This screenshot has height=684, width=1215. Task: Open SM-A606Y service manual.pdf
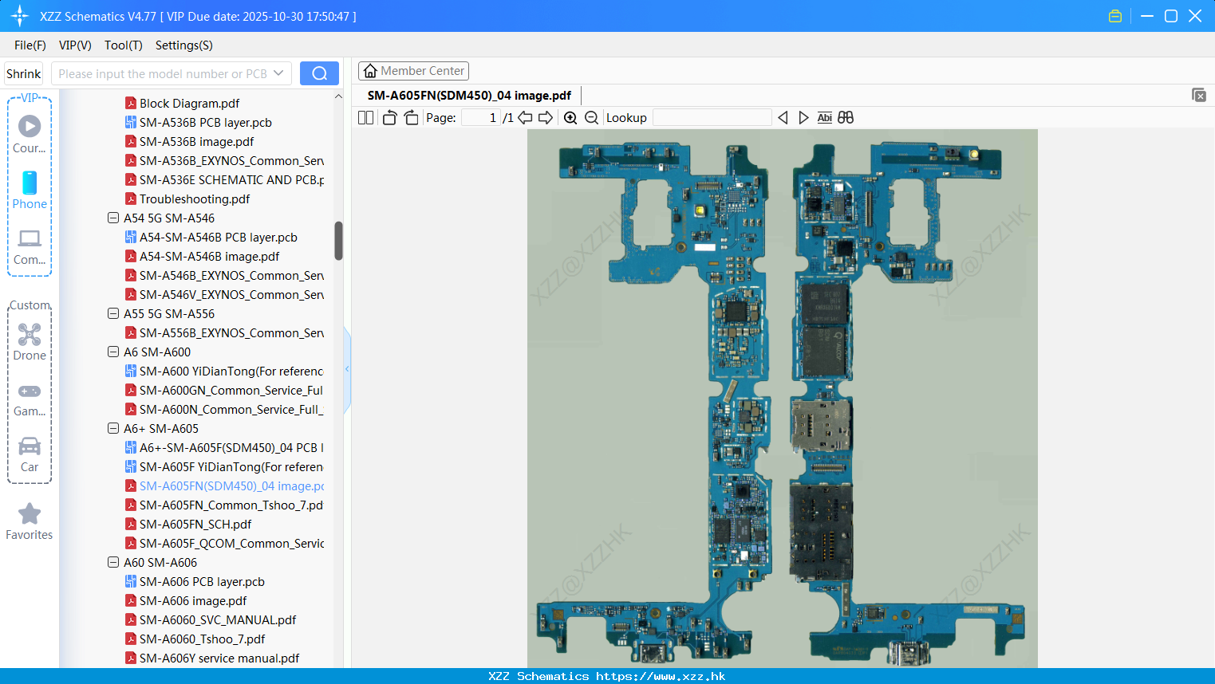coord(219,658)
